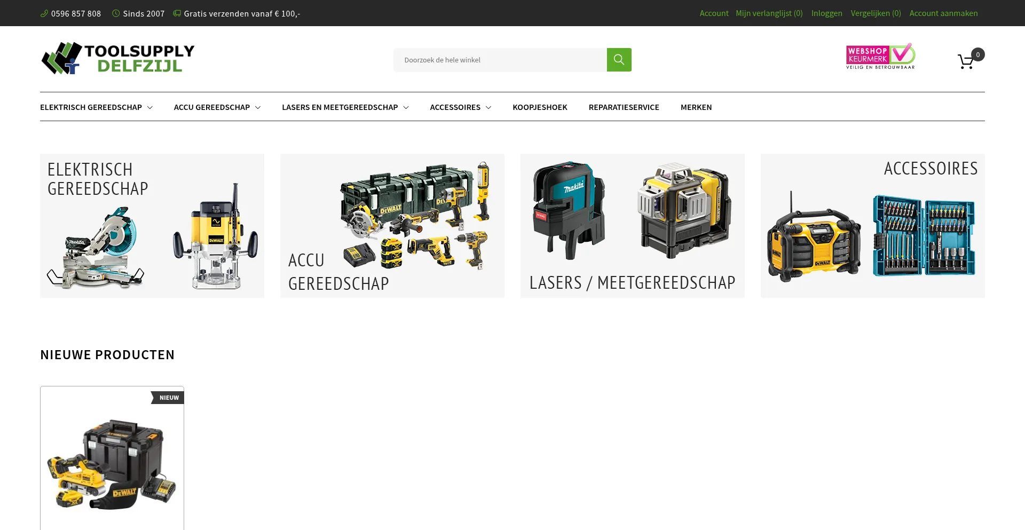Click the NIEUW badge on the product card
The image size is (1025, 530).
(168, 398)
